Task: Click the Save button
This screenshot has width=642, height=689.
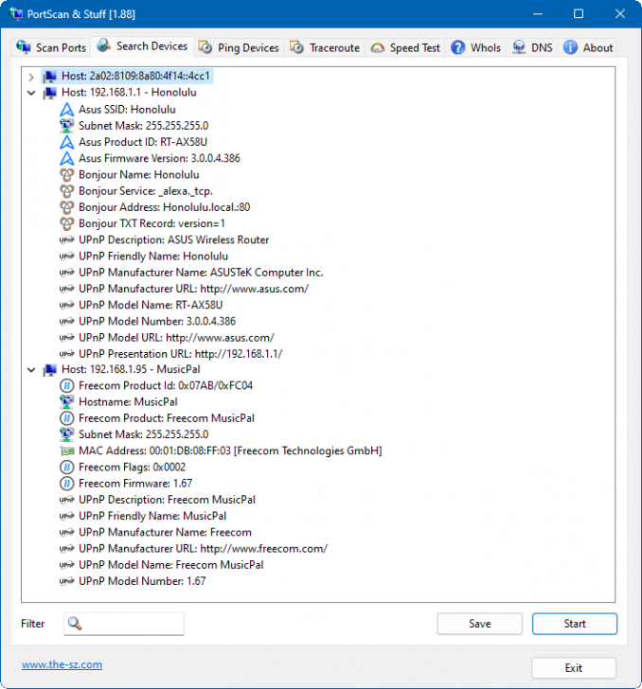Action: [480, 624]
